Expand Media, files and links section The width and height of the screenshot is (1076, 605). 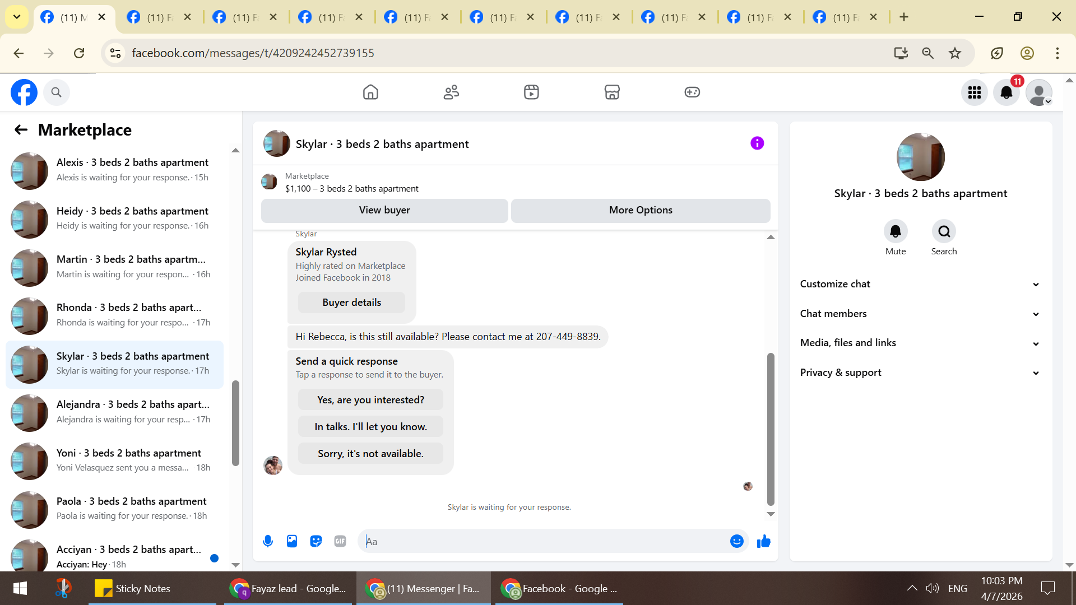pos(920,343)
